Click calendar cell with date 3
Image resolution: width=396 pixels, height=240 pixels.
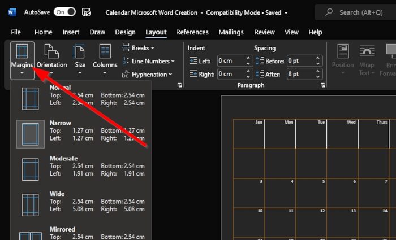pos(248,193)
